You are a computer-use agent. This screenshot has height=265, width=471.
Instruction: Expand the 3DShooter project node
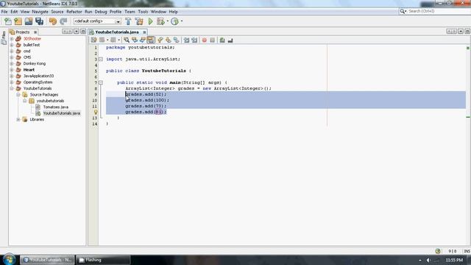point(12,39)
